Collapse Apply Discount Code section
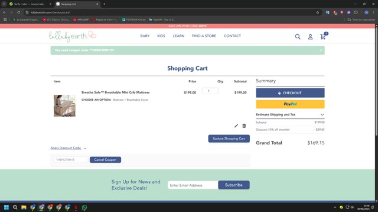Viewport: 378px width, 212px height. pos(69,148)
